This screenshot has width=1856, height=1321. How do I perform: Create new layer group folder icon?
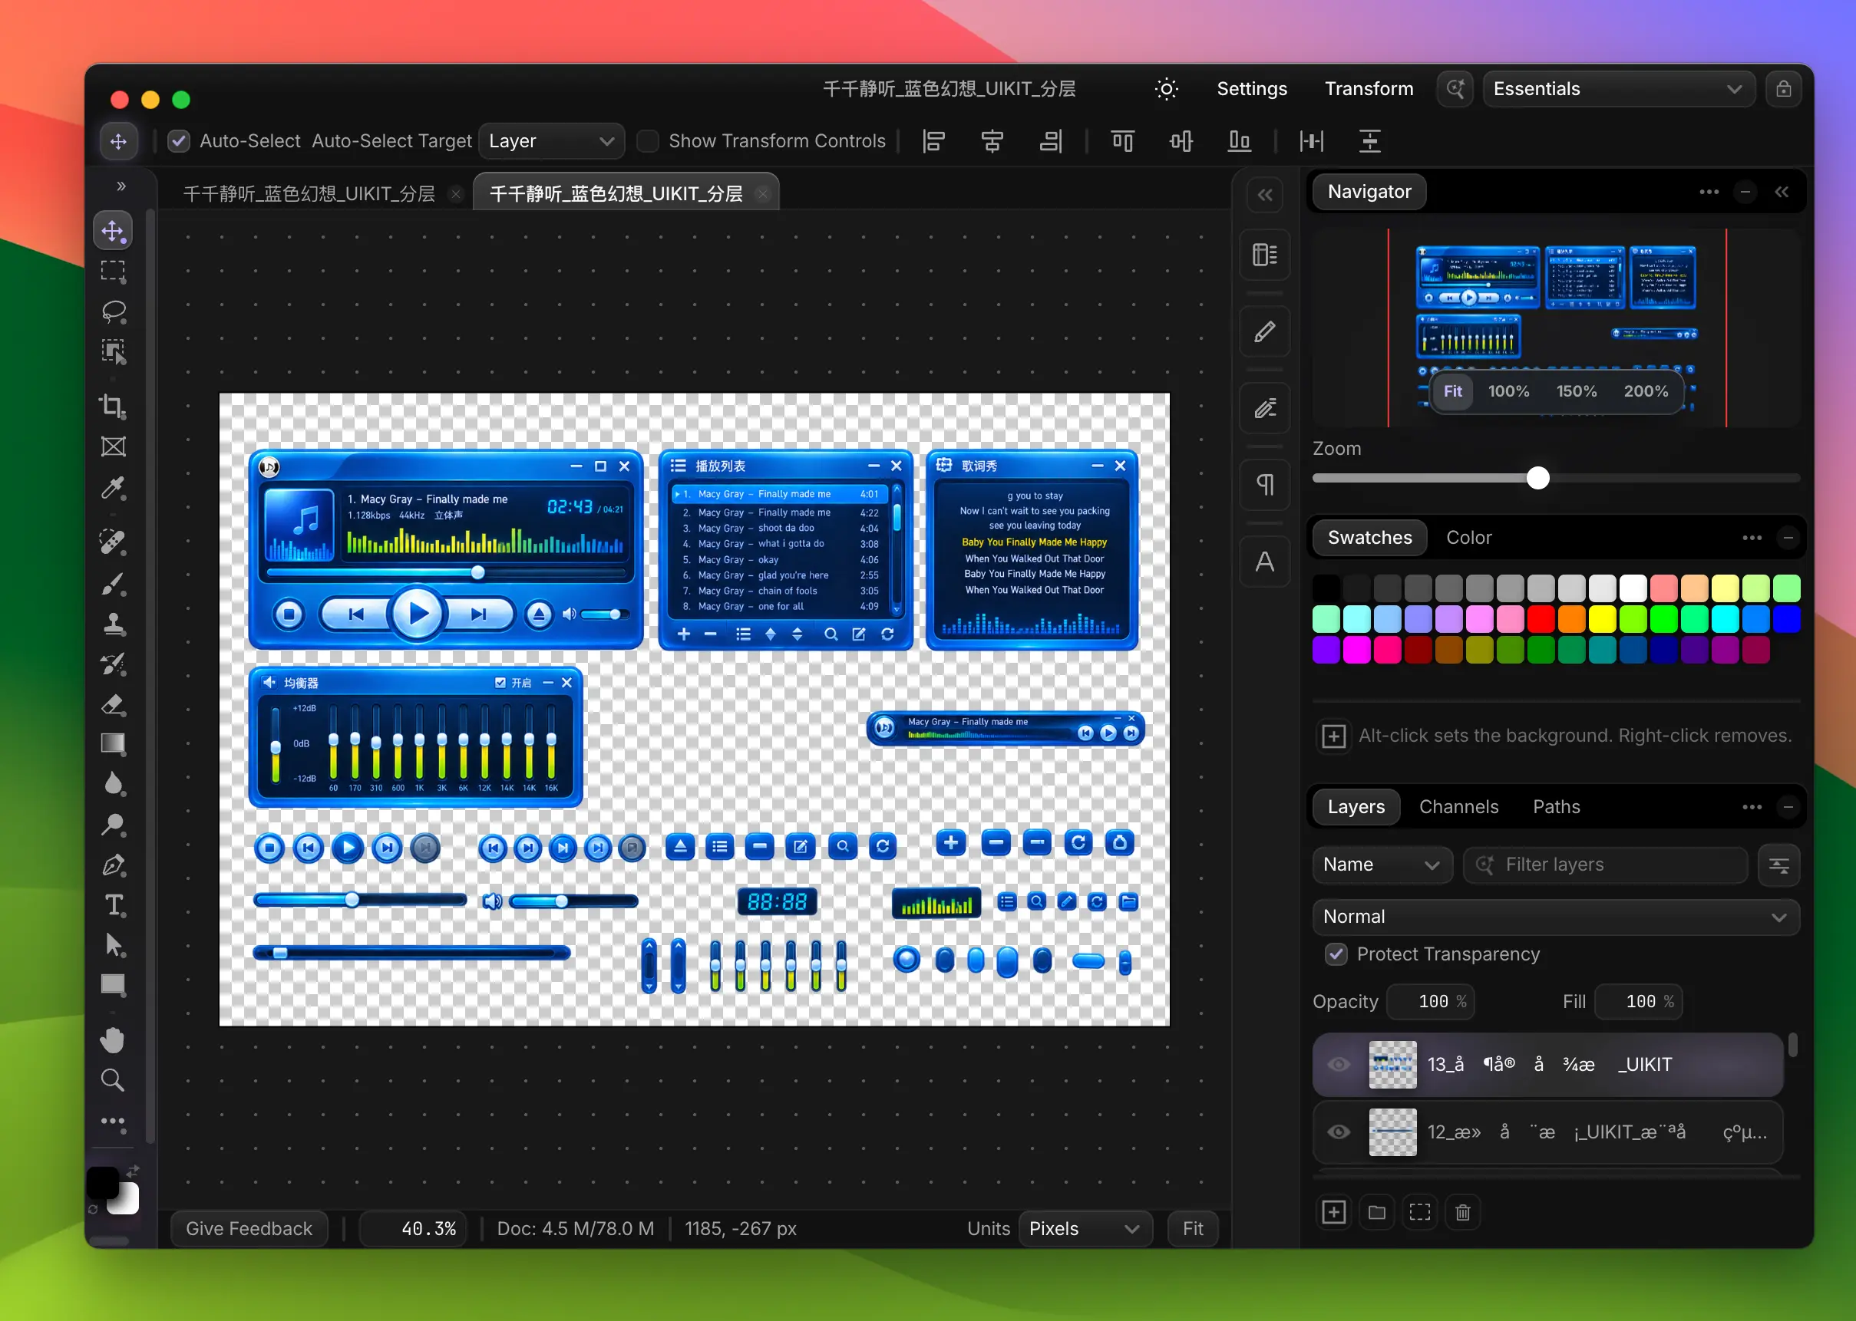[x=1377, y=1212]
